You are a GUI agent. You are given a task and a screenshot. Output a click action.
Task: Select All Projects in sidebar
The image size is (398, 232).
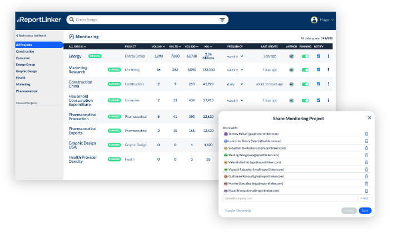pos(39,45)
